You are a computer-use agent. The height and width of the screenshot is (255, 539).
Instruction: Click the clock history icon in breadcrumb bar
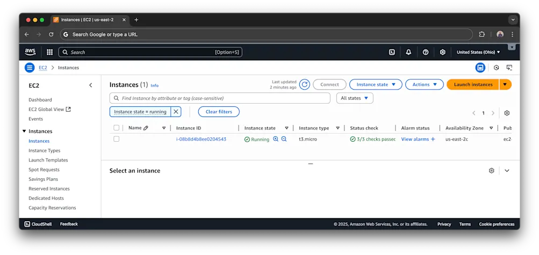[x=496, y=68]
